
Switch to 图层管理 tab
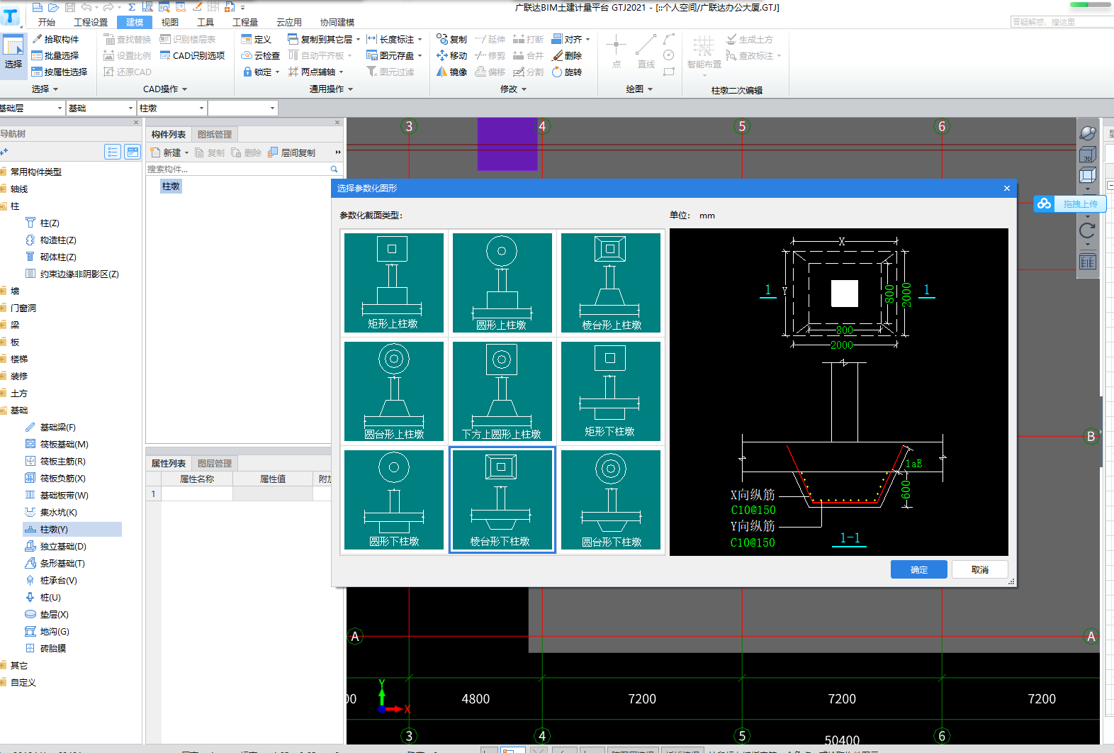pos(214,463)
